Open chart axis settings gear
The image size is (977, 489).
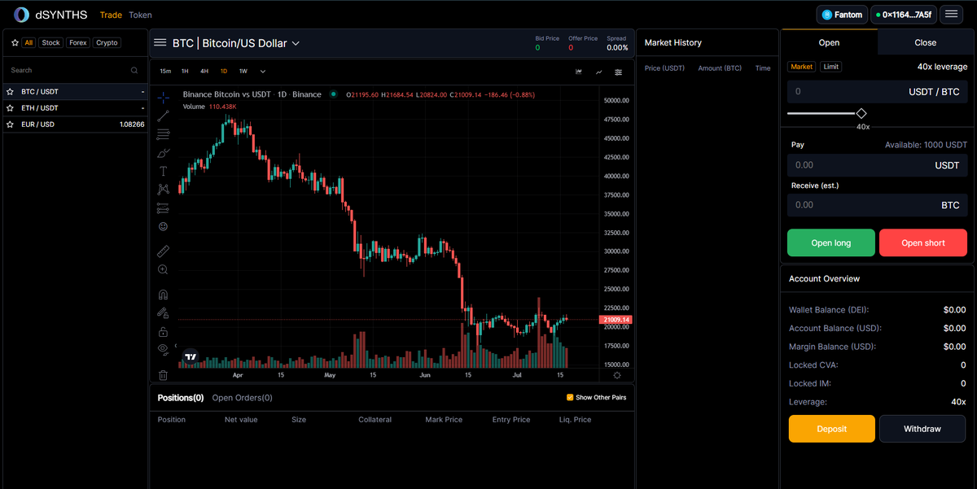click(x=617, y=375)
